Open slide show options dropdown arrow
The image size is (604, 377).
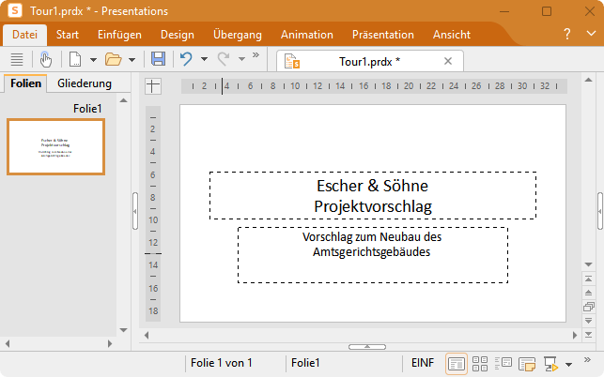pos(568,363)
